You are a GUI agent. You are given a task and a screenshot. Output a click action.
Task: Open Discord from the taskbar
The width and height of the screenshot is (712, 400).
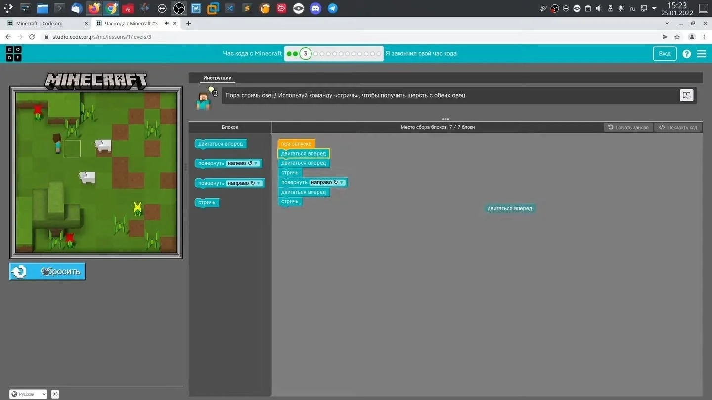[315, 8]
